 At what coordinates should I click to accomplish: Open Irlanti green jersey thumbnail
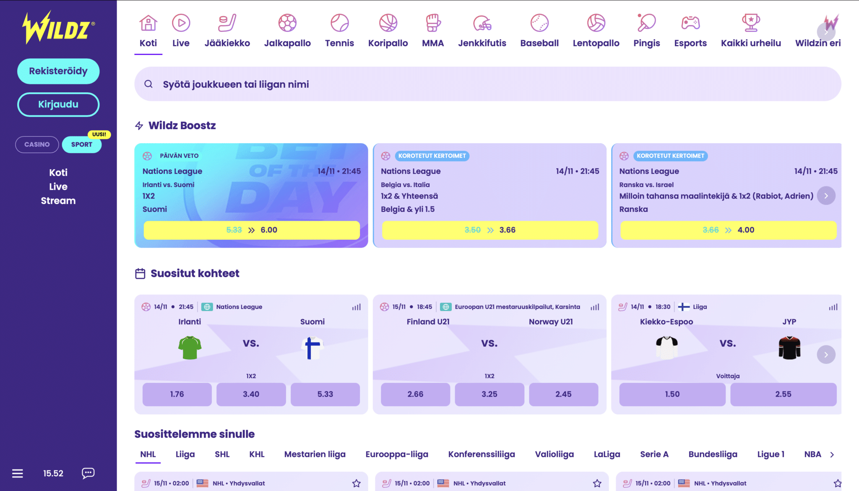pos(190,347)
